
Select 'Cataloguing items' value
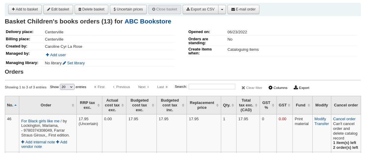(243, 50)
